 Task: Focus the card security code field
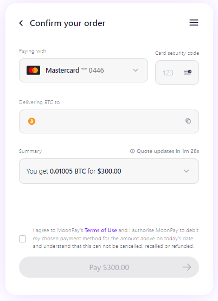tap(177, 72)
